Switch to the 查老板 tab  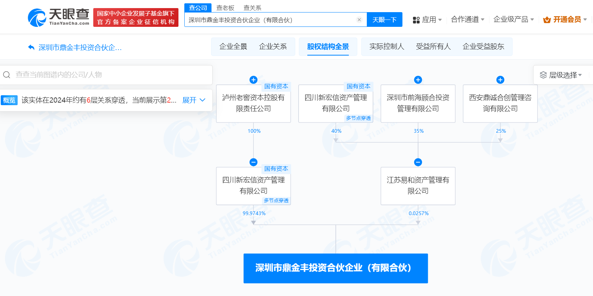[x=225, y=8]
